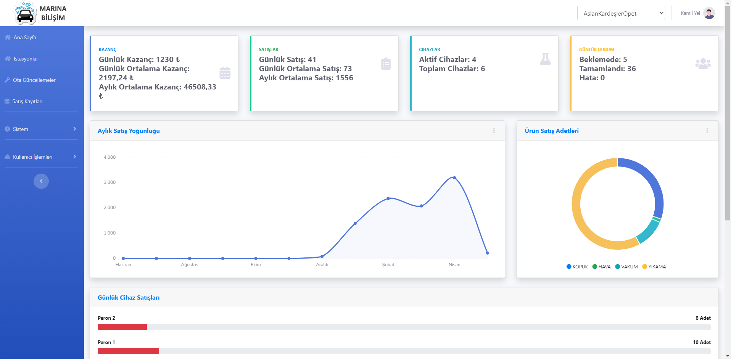Click the Marina Bilişim car logo
731x359 pixels.
point(26,13)
